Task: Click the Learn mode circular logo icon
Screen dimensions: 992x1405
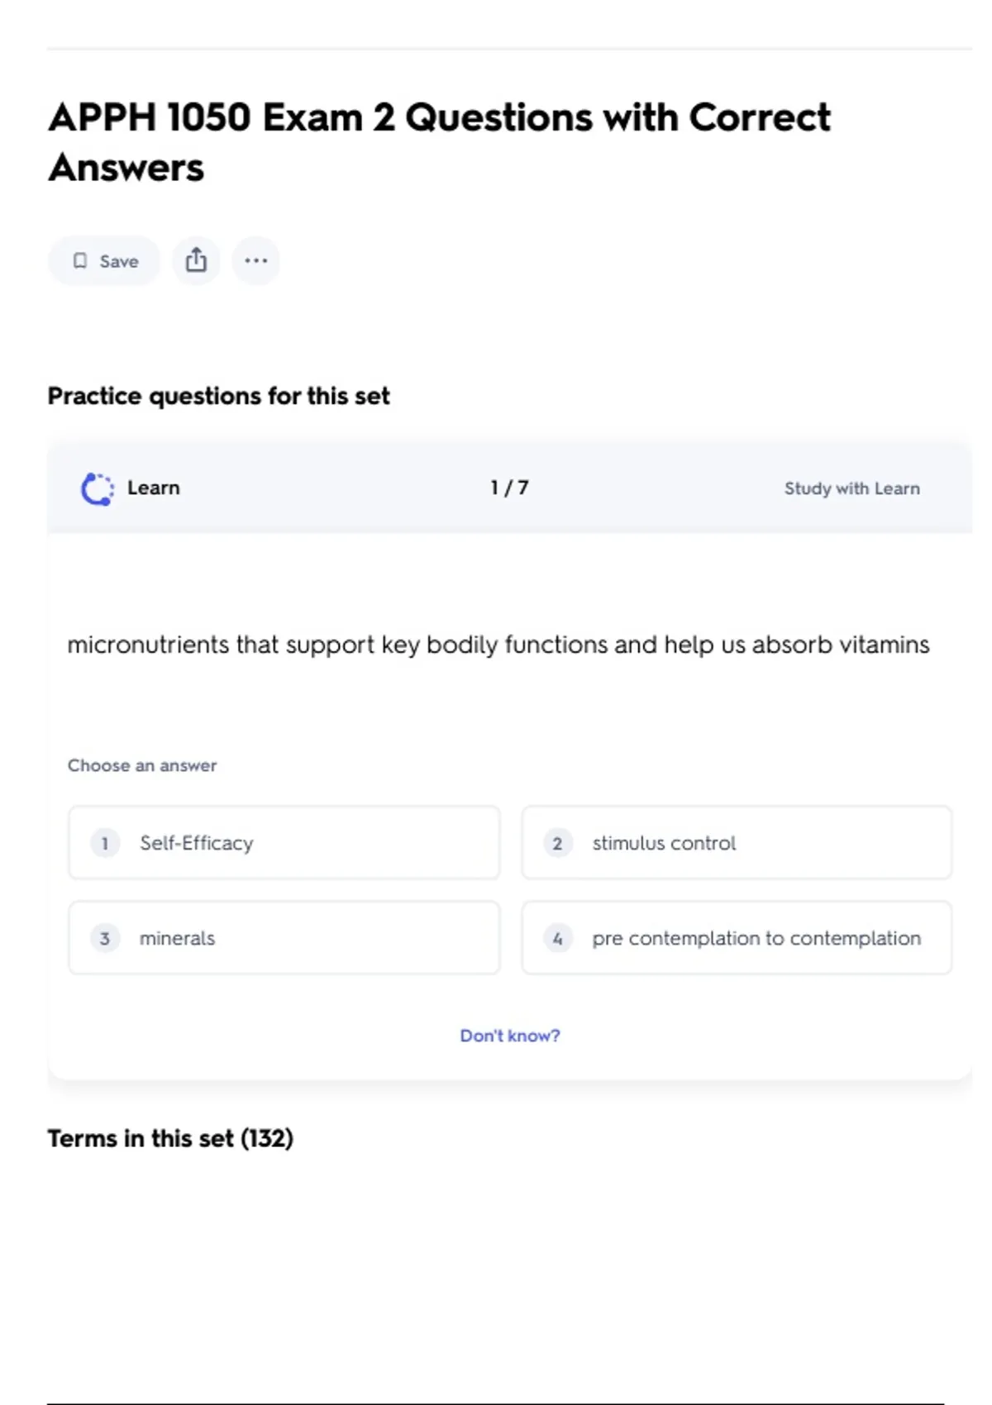Action: point(98,488)
